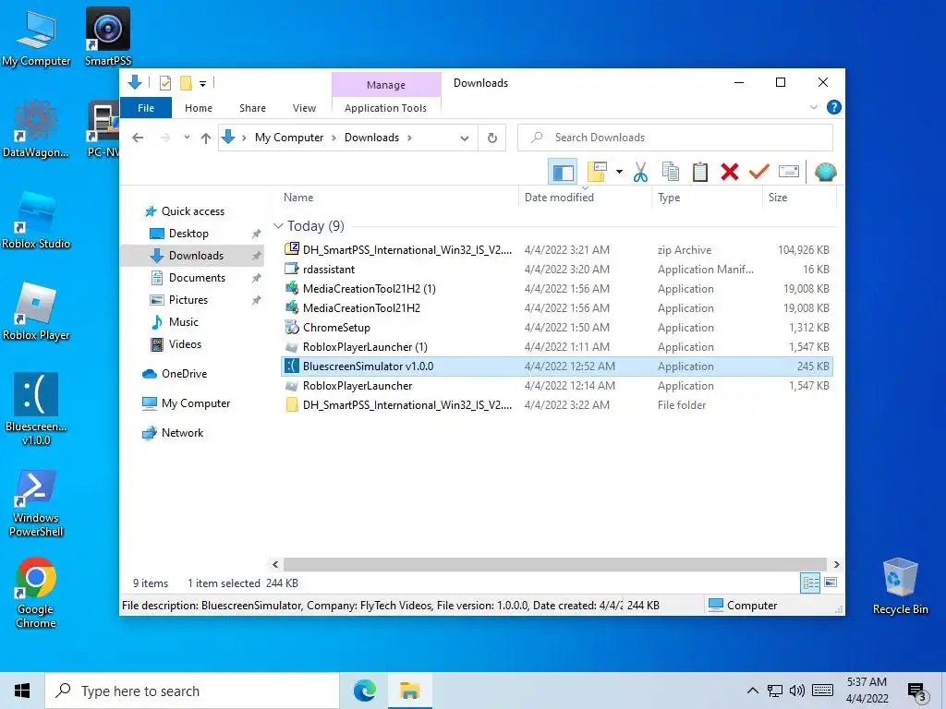
Task: Expand the ribbon with the chevron
Action: tap(813, 107)
